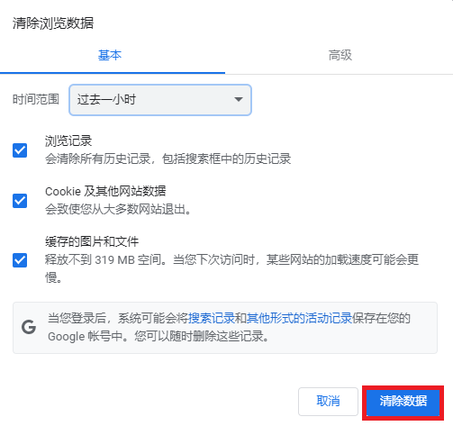Select the 基本 tab
The width and height of the screenshot is (453, 426).
pos(110,56)
